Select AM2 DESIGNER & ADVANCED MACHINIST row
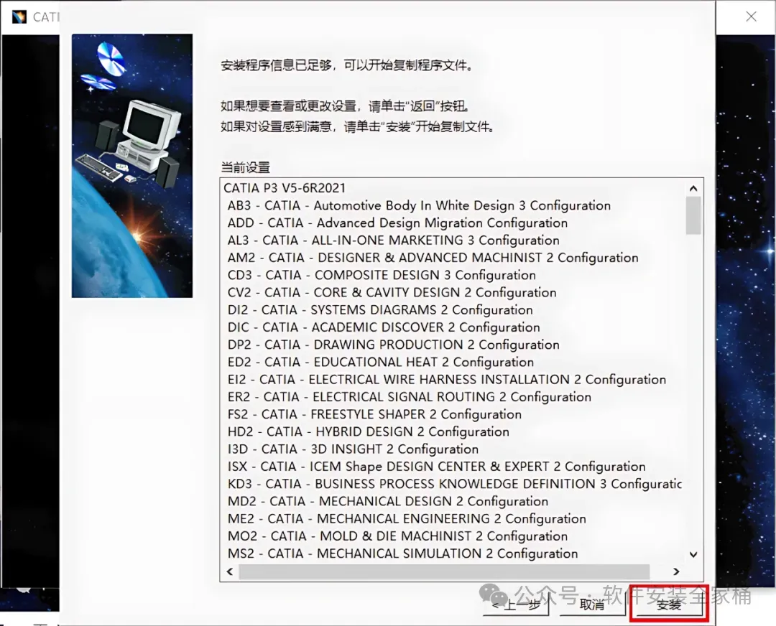The image size is (776, 626). click(x=433, y=258)
